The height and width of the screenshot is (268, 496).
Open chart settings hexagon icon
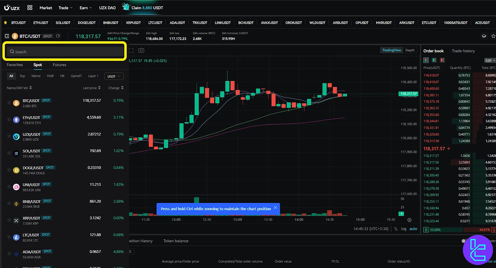409,220
